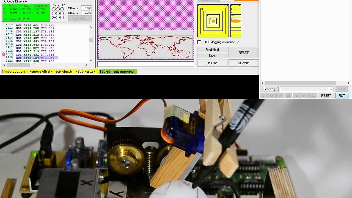The width and height of the screenshot is (352, 198).
Task: Click the large RESET button near Kill Alarm
Action: pyautogui.click(x=243, y=53)
